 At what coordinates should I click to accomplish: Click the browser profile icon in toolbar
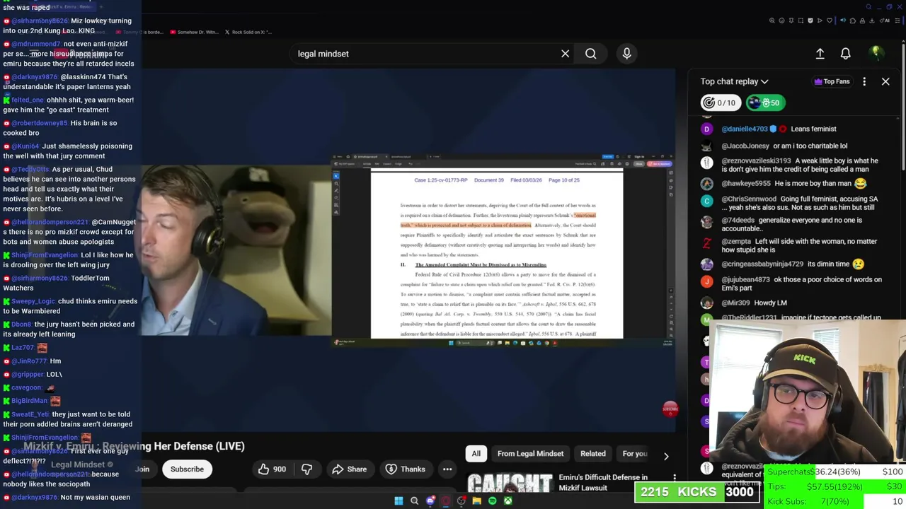pyautogui.click(x=862, y=21)
